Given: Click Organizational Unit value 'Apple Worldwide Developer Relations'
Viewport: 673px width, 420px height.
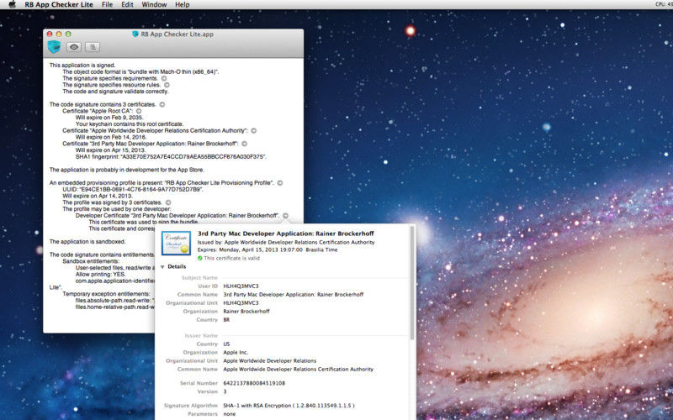Looking at the screenshot, I should [269, 361].
